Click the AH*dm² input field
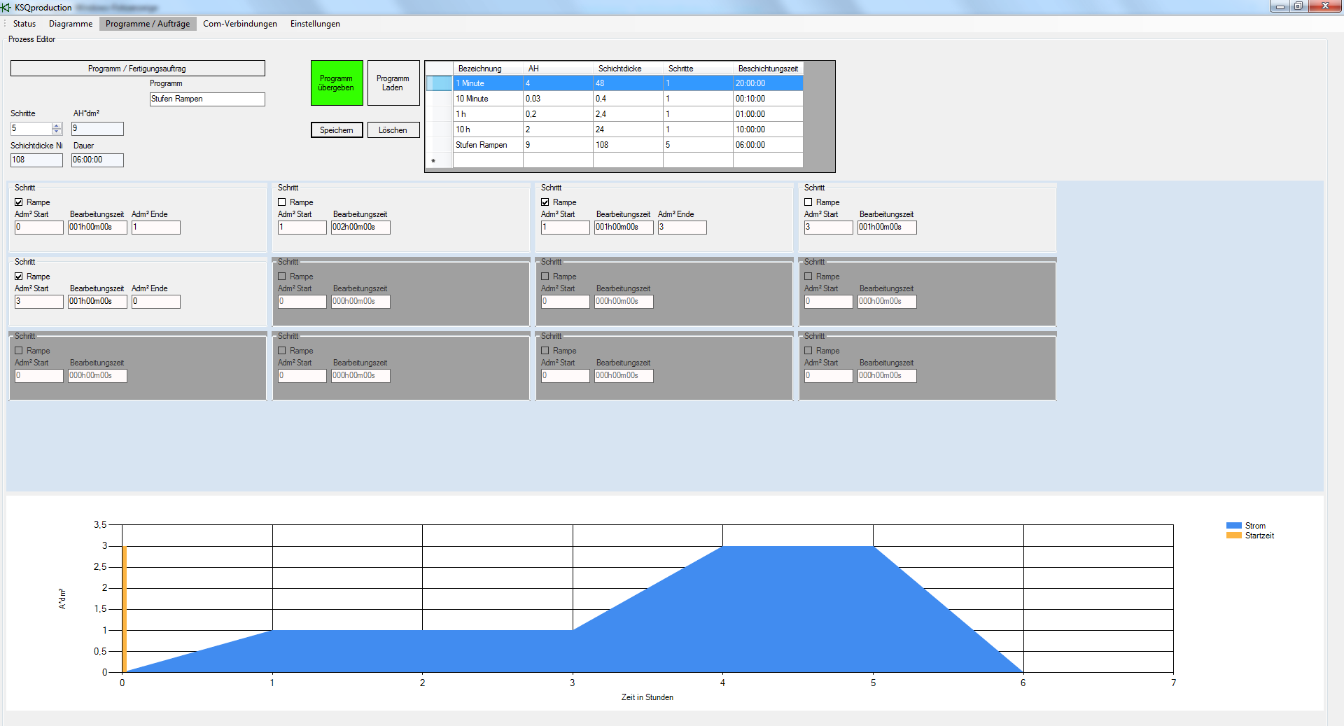This screenshot has height=726, width=1344. [97, 129]
